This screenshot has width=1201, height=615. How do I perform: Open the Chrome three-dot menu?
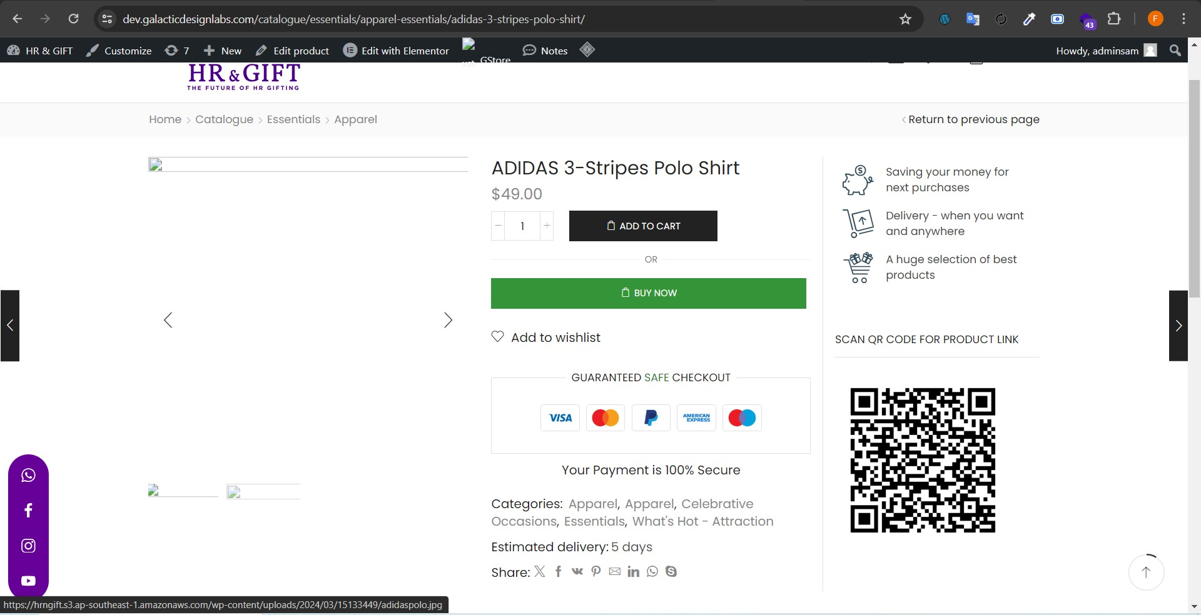click(x=1183, y=19)
